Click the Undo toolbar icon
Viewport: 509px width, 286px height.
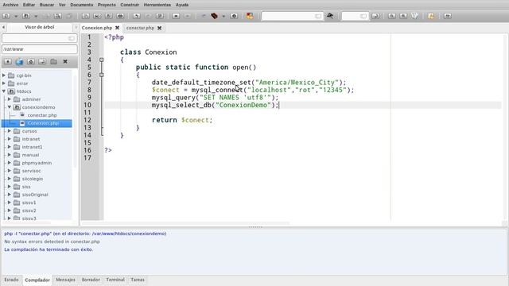pyautogui.click(x=137, y=16)
